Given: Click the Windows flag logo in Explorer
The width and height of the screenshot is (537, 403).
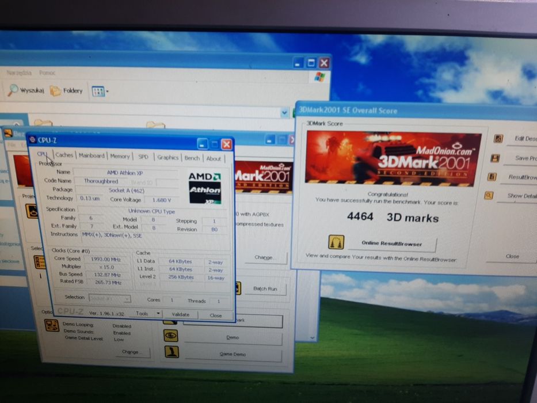Looking at the screenshot, I should (319, 77).
